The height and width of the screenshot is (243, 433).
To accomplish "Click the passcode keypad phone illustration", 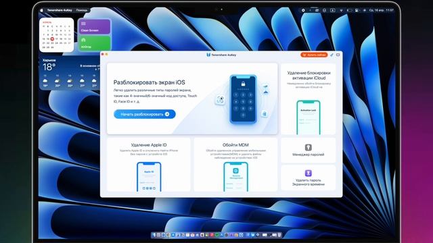I will point(244,99).
